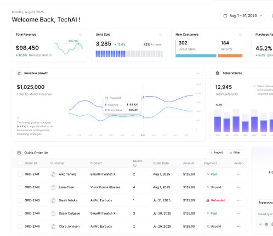Screen dimensions: 273x236
Task: Open action menu for ORD-2742
Action: [238, 187]
